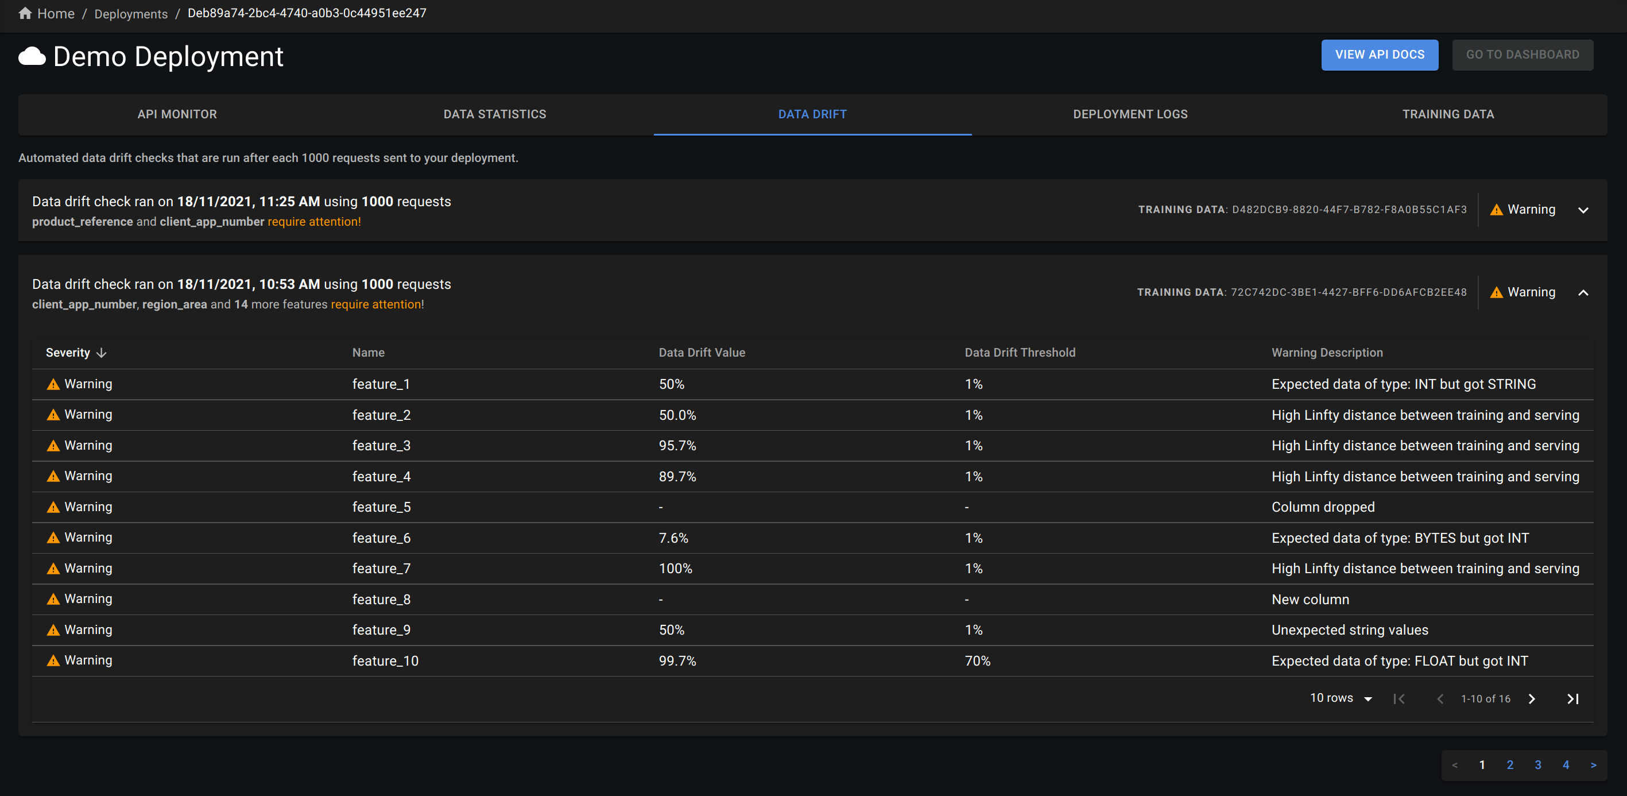The image size is (1627, 796).
Task: Go to next table page arrow
Action: coord(1532,699)
